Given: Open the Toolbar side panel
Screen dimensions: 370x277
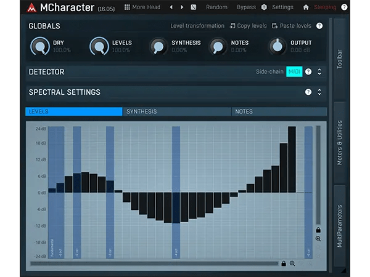Looking at the screenshot, I should [340, 59].
